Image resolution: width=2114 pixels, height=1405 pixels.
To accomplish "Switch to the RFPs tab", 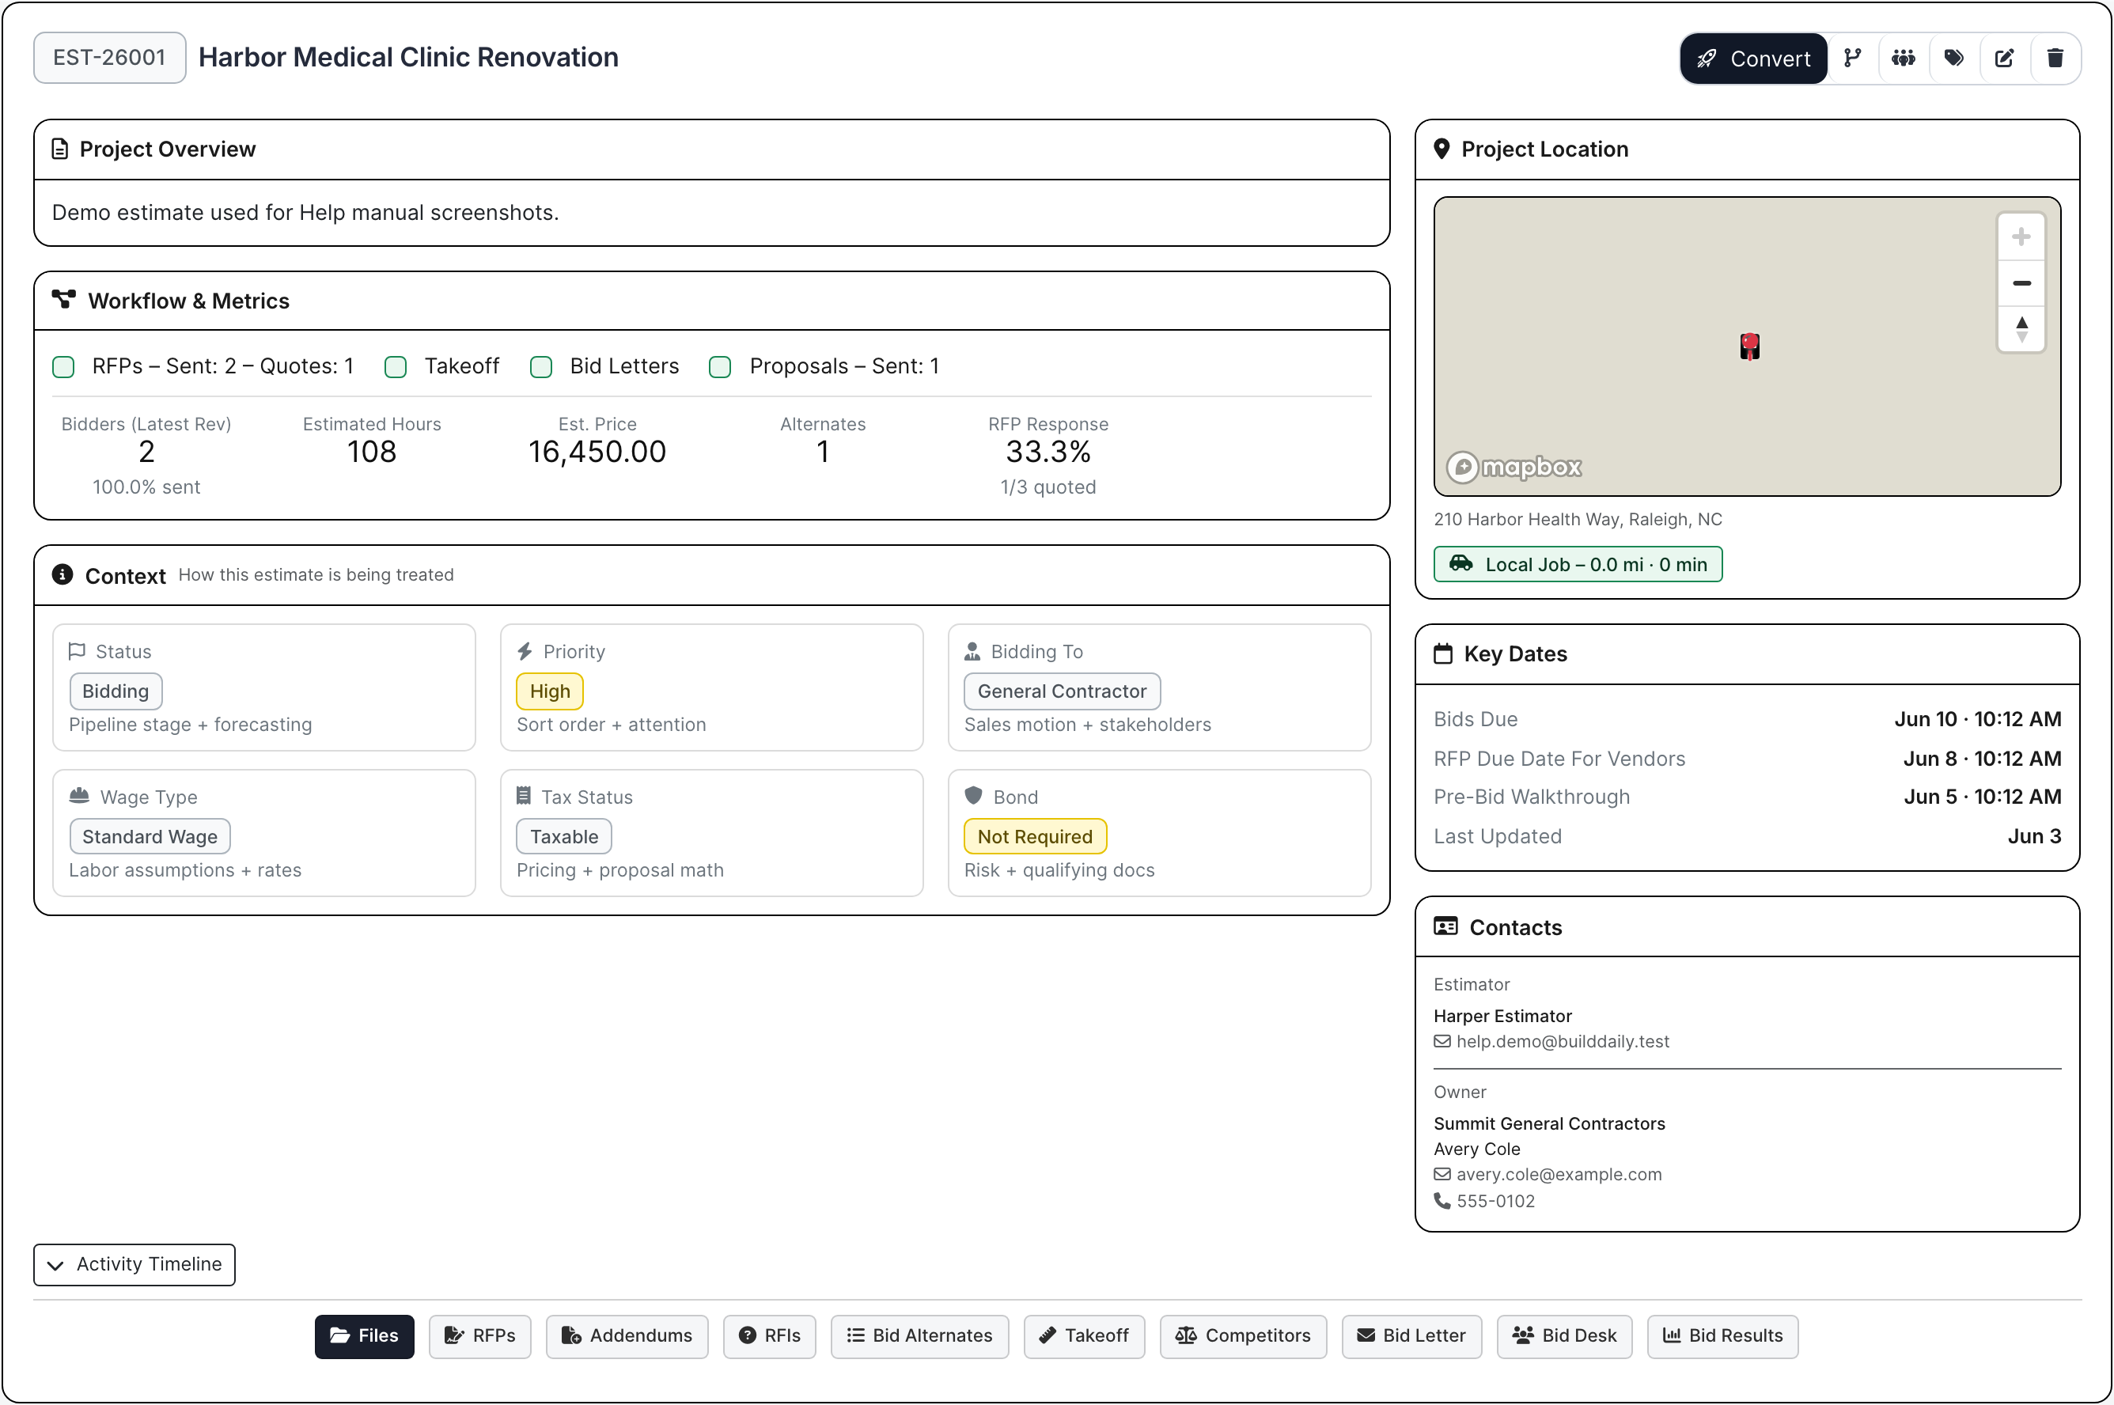I will pyautogui.click(x=479, y=1336).
